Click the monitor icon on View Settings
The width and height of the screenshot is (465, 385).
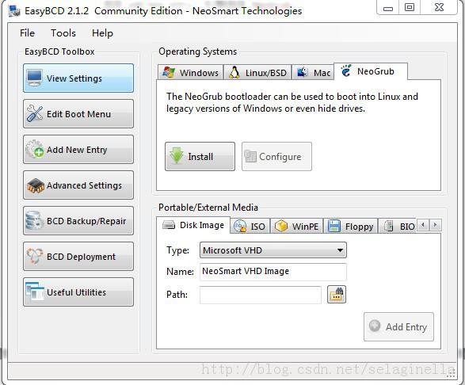coord(34,78)
